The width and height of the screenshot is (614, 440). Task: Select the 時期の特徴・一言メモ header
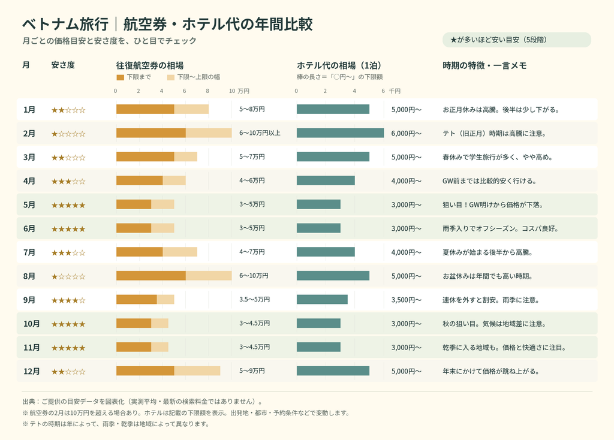coord(484,65)
